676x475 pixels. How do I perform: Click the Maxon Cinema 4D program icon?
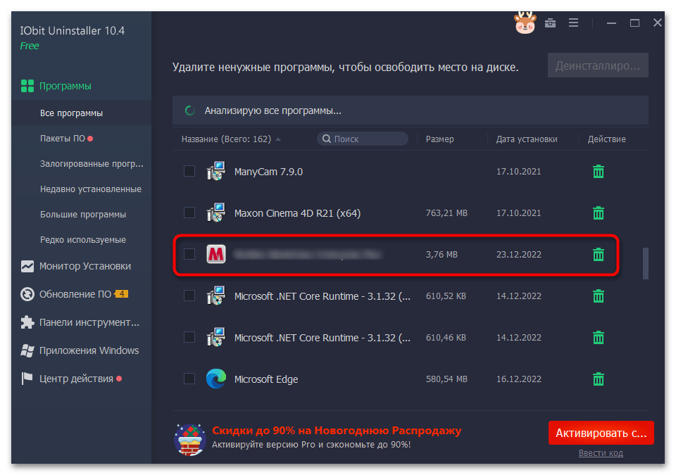(x=216, y=213)
